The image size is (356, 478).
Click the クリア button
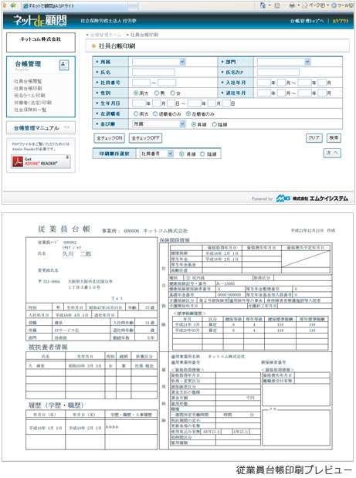(x=314, y=137)
